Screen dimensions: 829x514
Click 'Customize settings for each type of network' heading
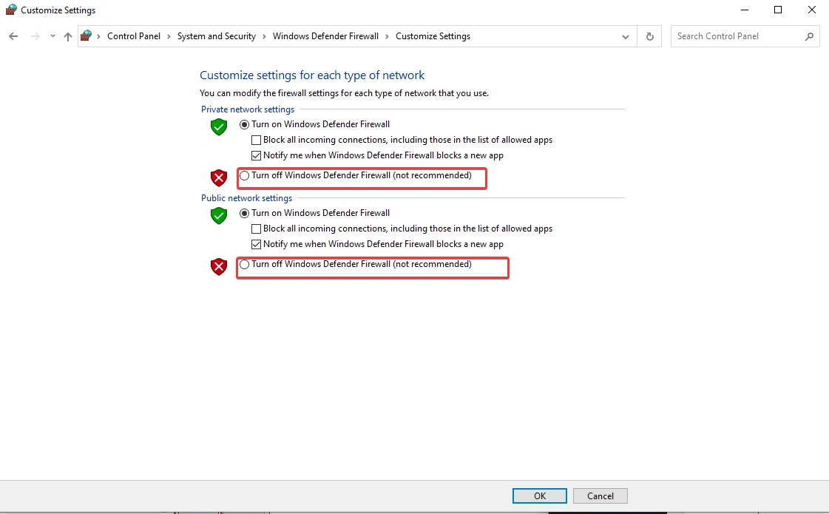(312, 75)
